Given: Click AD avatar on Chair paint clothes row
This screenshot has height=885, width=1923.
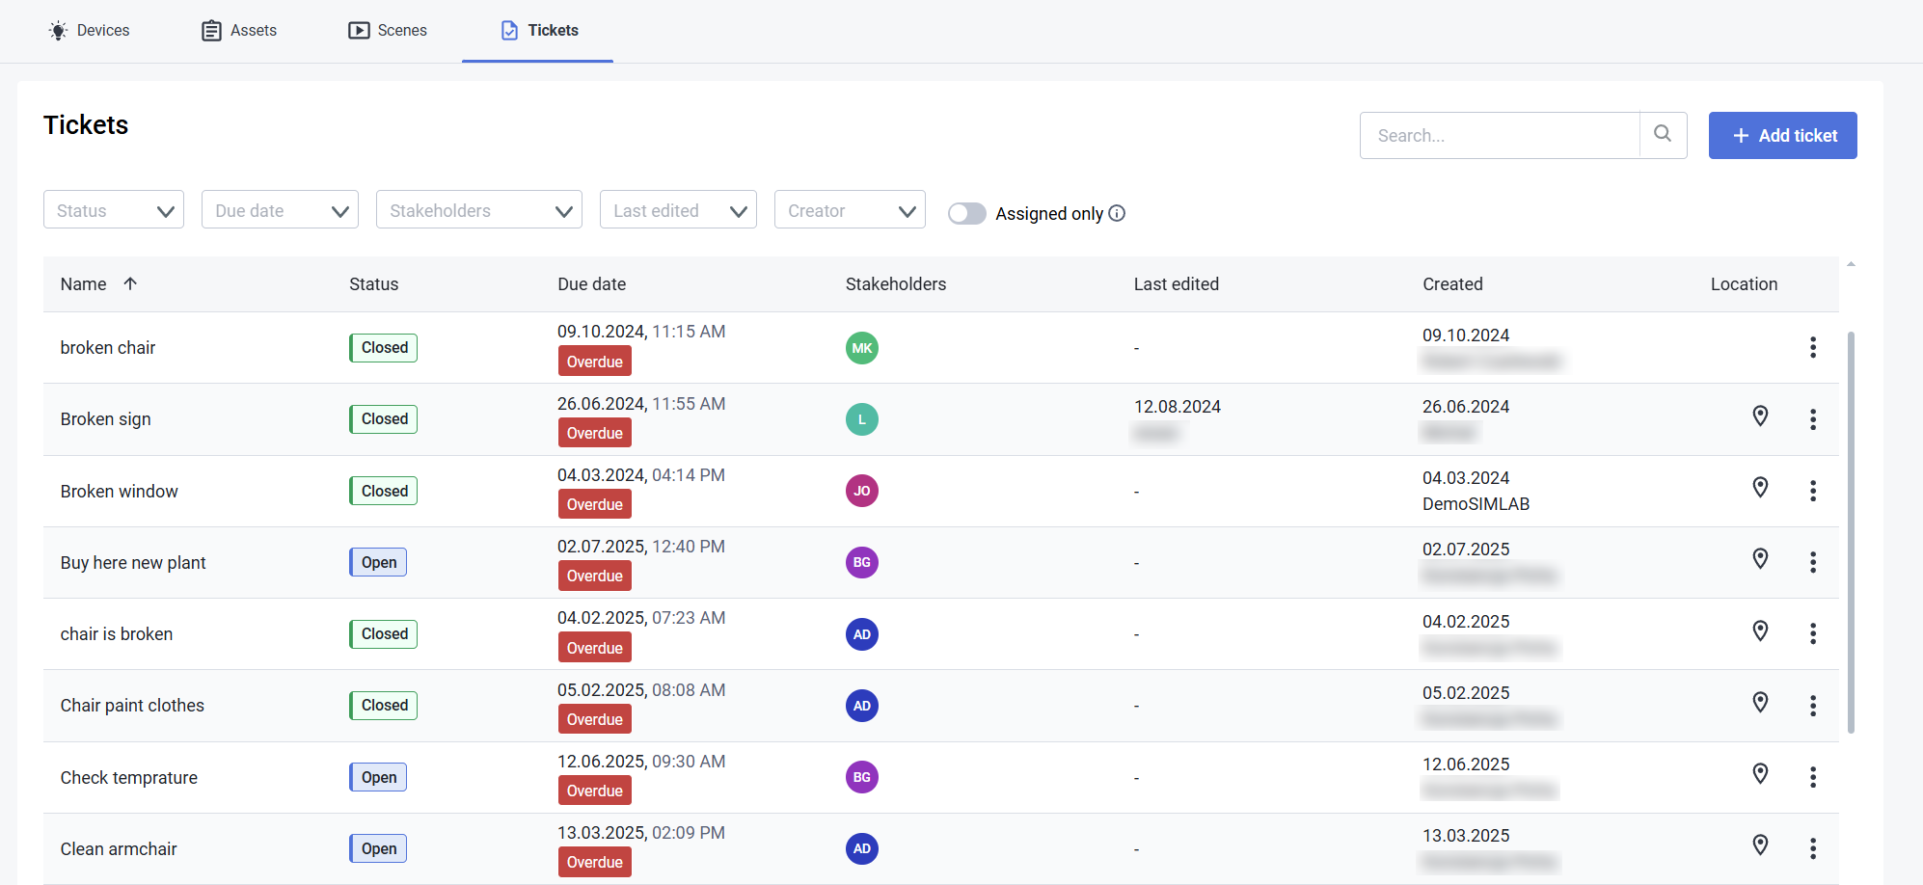Looking at the screenshot, I should pos(862,706).
